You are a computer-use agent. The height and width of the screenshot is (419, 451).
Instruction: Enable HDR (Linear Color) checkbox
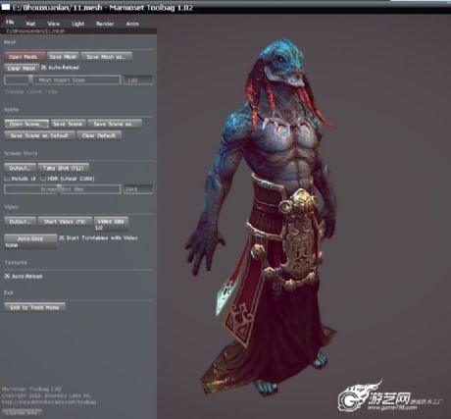click(43, 179)
